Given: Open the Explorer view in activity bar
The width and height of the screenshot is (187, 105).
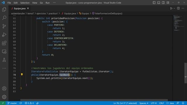Looking at the screenshot, I should point(4,9).
